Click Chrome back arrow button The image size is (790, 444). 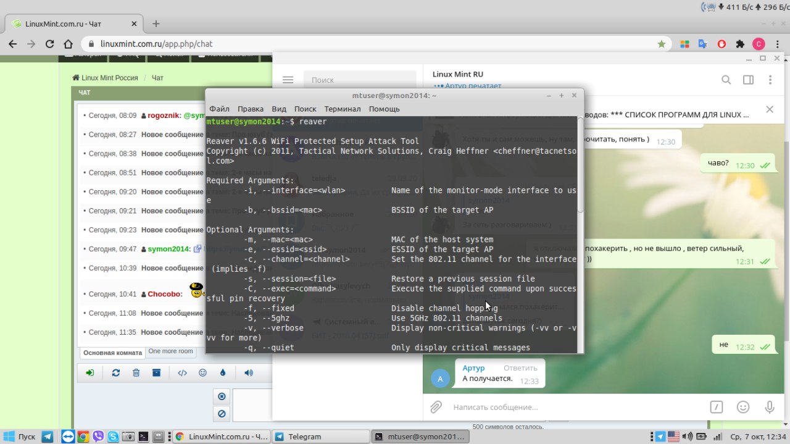pyautogui.click(x=13, y=44)
